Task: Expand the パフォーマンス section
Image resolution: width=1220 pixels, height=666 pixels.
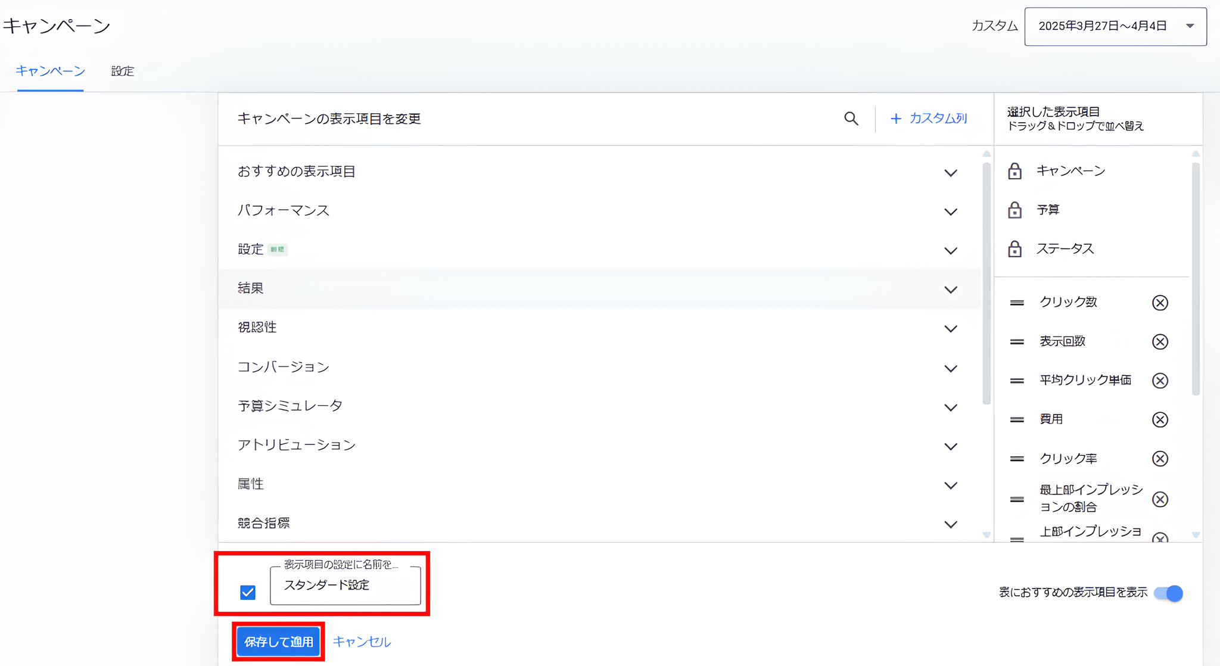Action: click(950, 211)
